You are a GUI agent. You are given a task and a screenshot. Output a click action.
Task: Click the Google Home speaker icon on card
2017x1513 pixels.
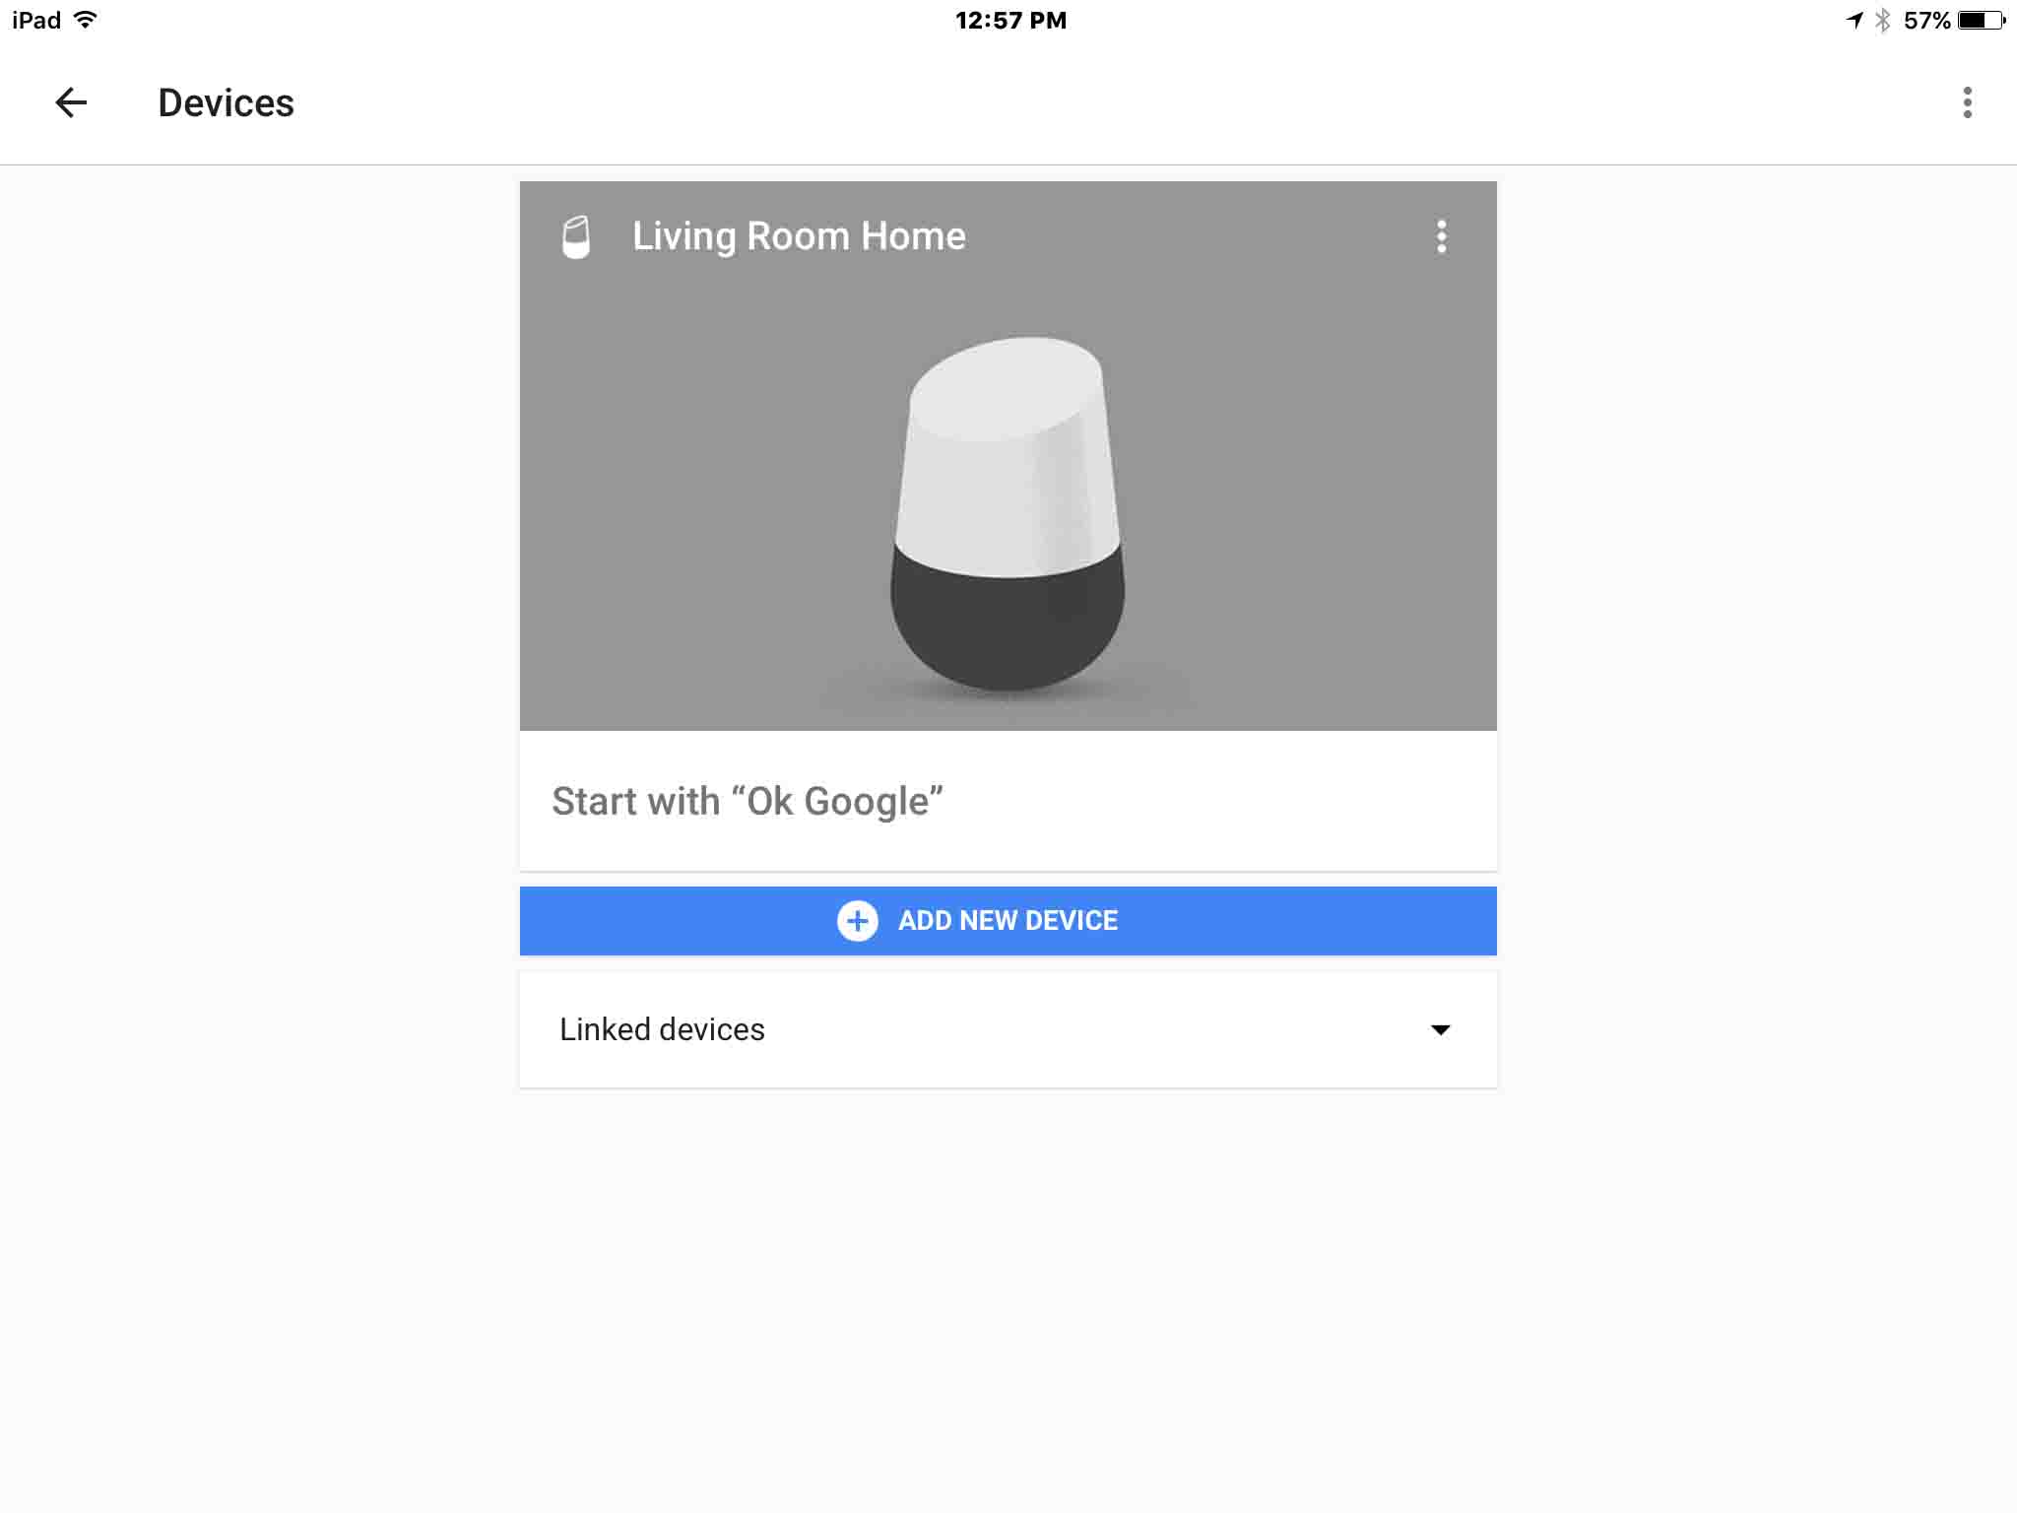576,235
